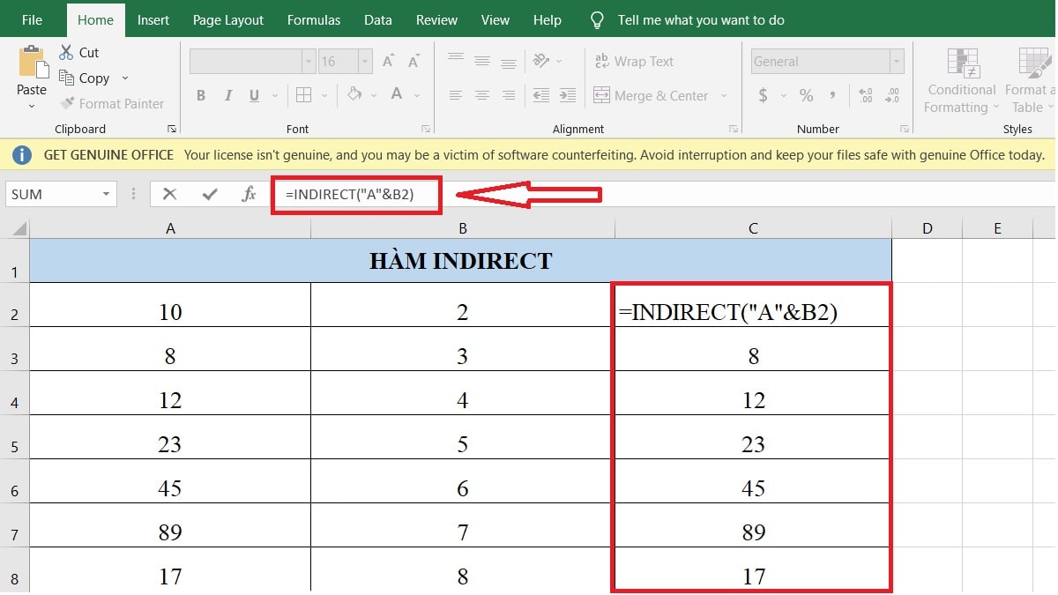The height and width of the screenshot is (595, 1058).
Task: Click the Tell me what you want box
Action: tap(701, 19)
